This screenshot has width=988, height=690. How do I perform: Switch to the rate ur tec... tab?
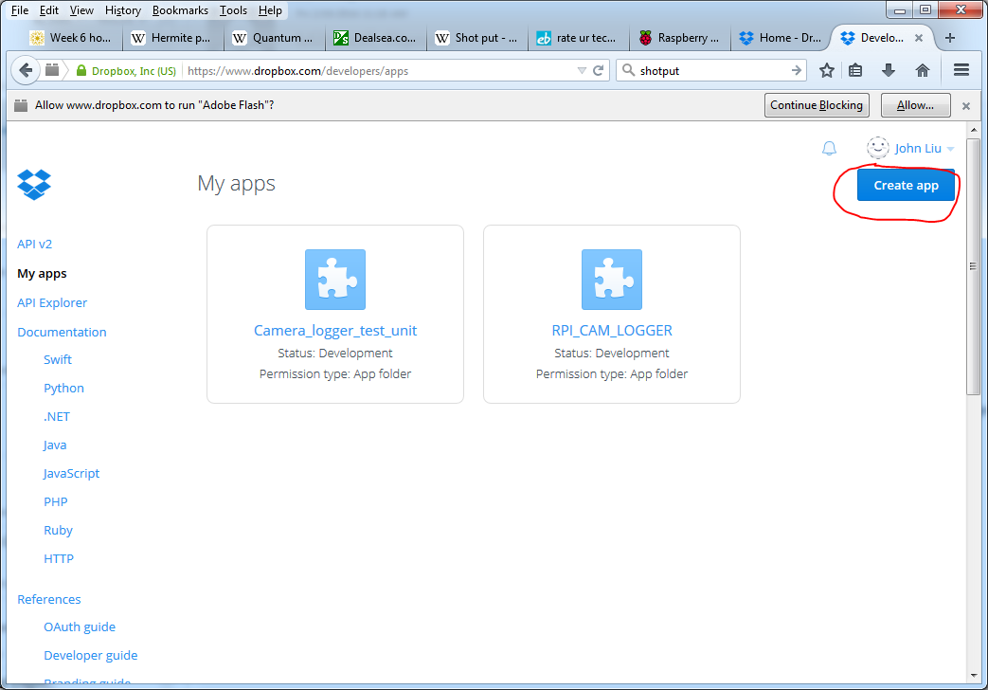(x=577, y=38)
